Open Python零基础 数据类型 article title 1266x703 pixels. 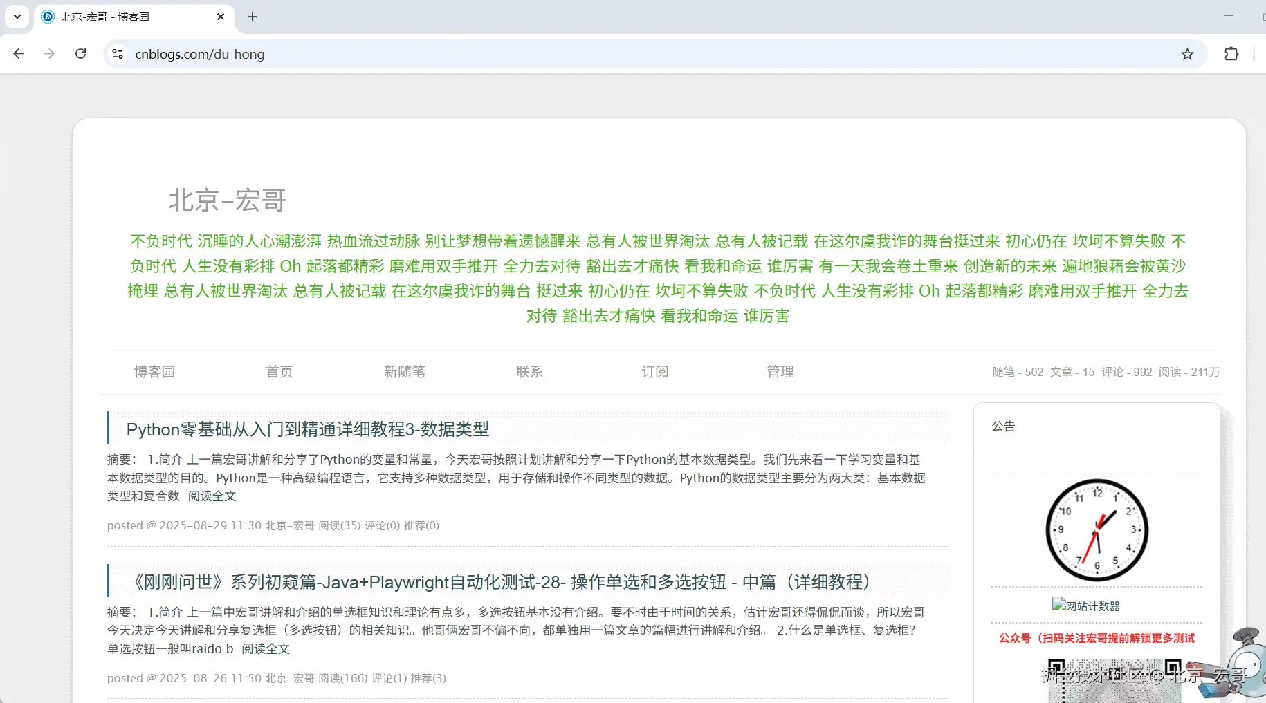308,429
